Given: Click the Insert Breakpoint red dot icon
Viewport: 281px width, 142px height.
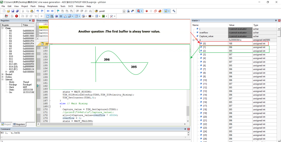Looking at the screenshot, I should pos(147,11).
